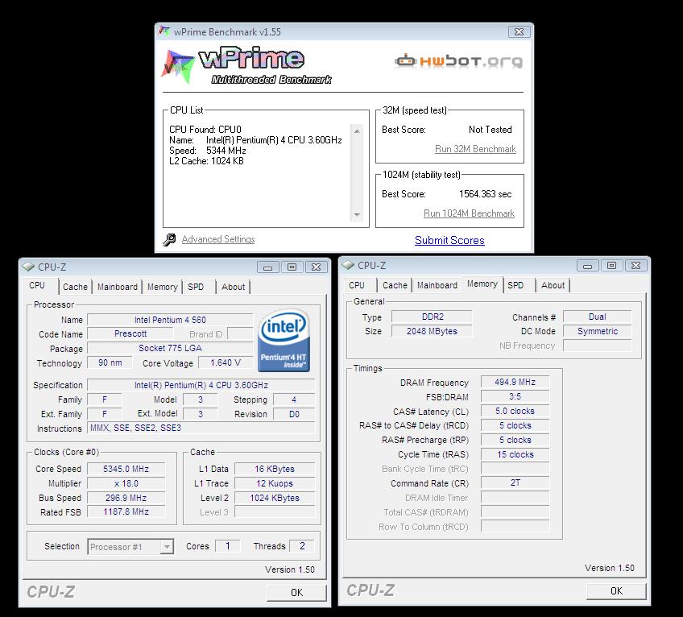The width and height of the screenshot is (683, 617).
Task: Open Mainboard tab in left CPU-Z window
Action: click(x=117, y=287)
